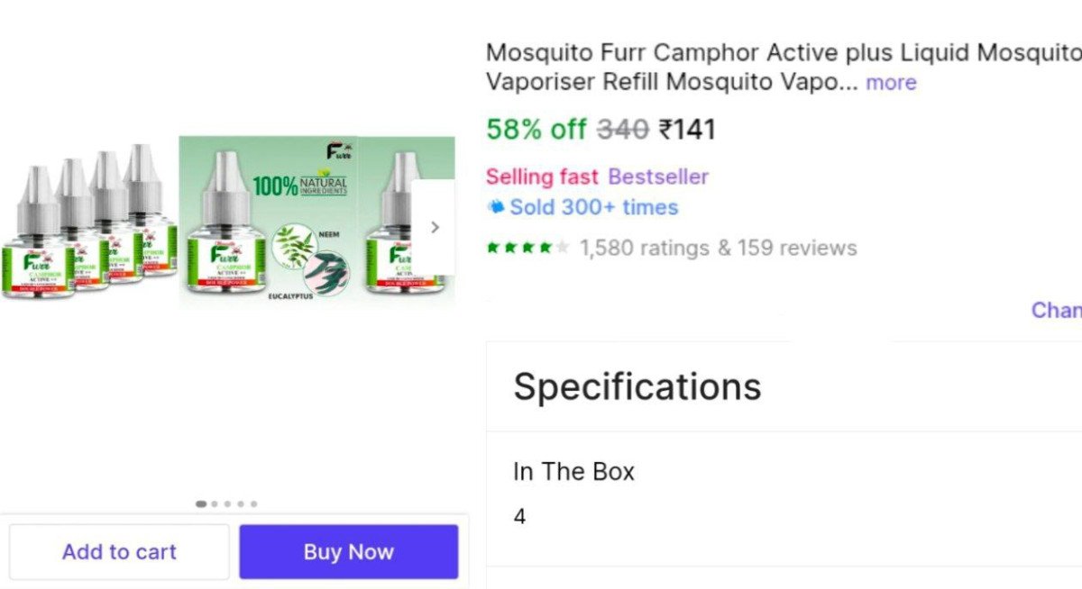This screenshot has height=589, width=1082.
Task: Click the second green rating star
Action: pyautogui.click(x=509, y=245)
